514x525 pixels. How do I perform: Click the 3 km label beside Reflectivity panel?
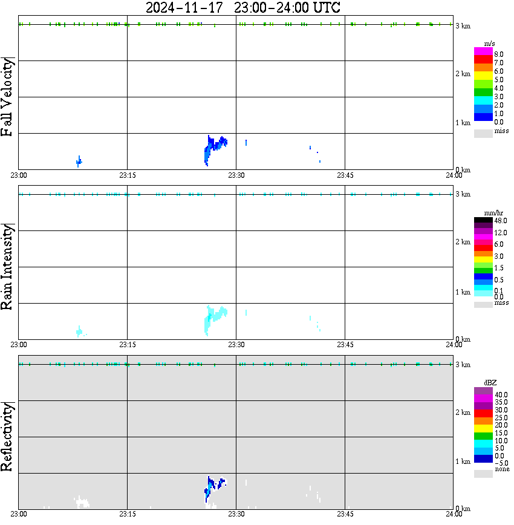point(463,364)
